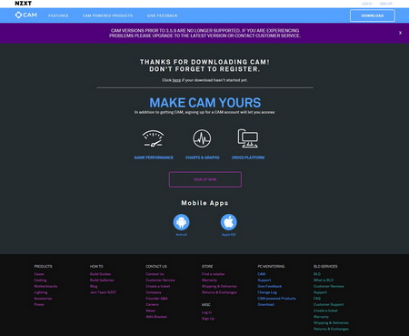Viewport: 409px width, 336px height.
Task: Click Sign Up under Misc in footer
Action: coord(208,319)
